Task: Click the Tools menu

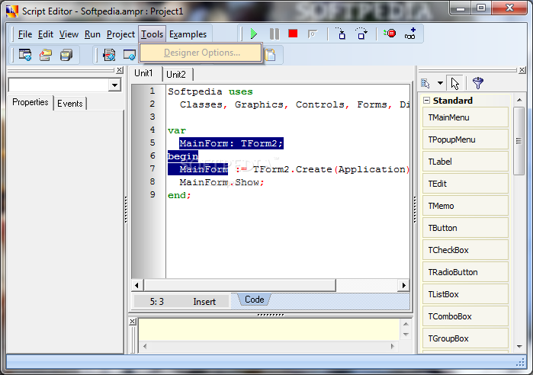Action: [153, 34]
